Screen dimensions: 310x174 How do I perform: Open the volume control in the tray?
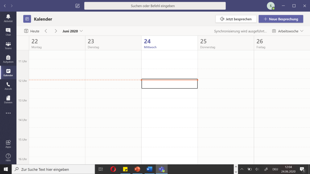[x=257, y=169]
